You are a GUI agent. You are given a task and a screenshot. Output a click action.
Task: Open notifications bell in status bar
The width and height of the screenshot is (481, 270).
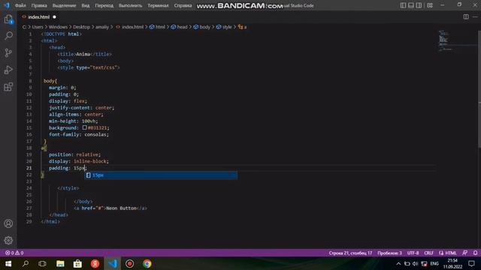click(x=475, y=253)
